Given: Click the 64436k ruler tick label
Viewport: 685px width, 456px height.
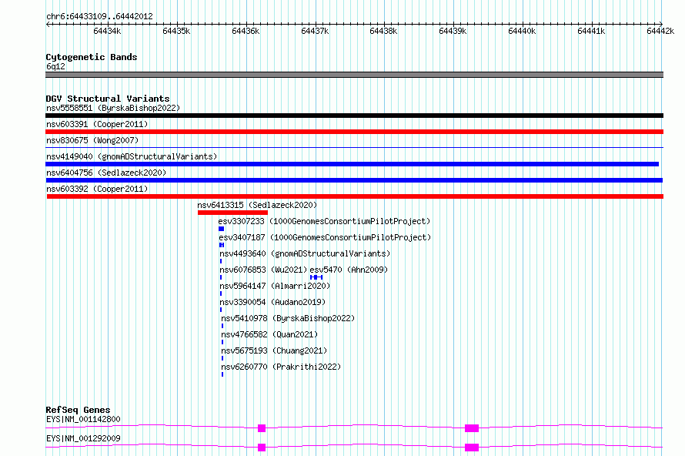Looking at the screenshot, I should (x=246, y=31).
